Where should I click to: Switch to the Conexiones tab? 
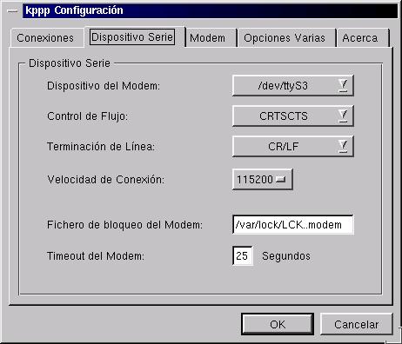[x=47, y=38]
